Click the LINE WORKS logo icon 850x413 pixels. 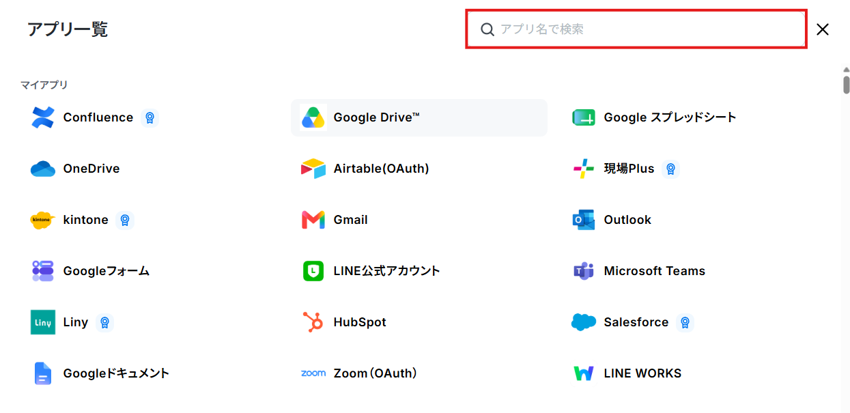(x=584, y=373)
